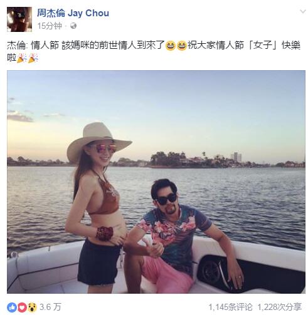308x315 pixels.
Task: Click the second party popper emoji
Action: click(33, 58)
